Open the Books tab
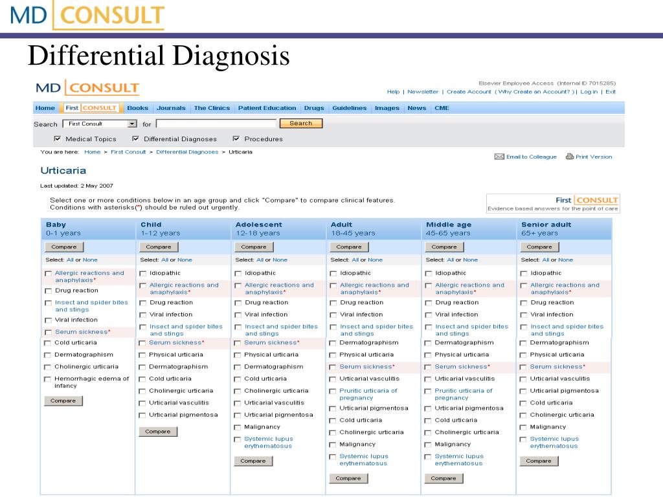 click(138, 108)
